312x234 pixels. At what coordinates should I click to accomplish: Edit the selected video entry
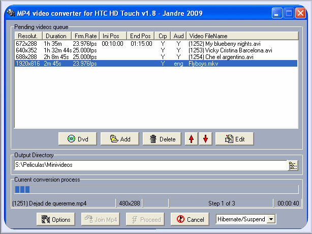235,139
